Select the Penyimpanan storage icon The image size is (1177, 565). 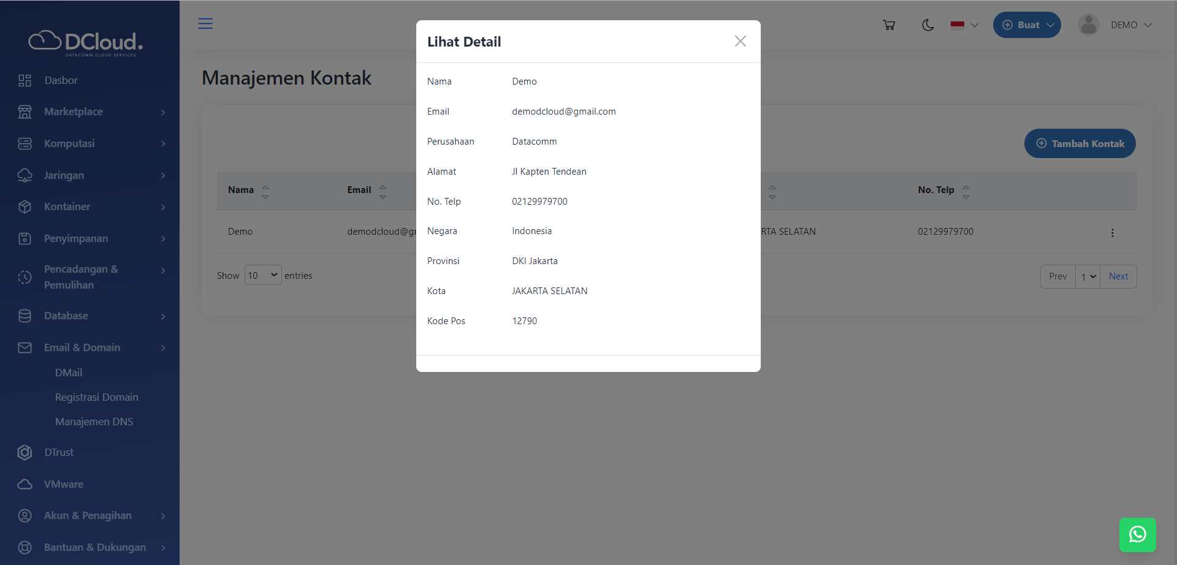25,238
